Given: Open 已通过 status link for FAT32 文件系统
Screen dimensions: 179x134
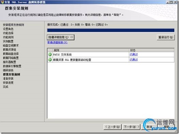Looking at the screenshot, I should tap(134, 54).
